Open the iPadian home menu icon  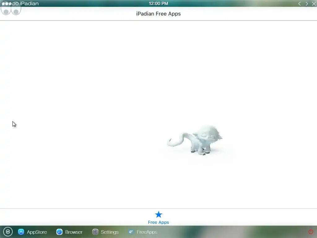click(8, 232)
